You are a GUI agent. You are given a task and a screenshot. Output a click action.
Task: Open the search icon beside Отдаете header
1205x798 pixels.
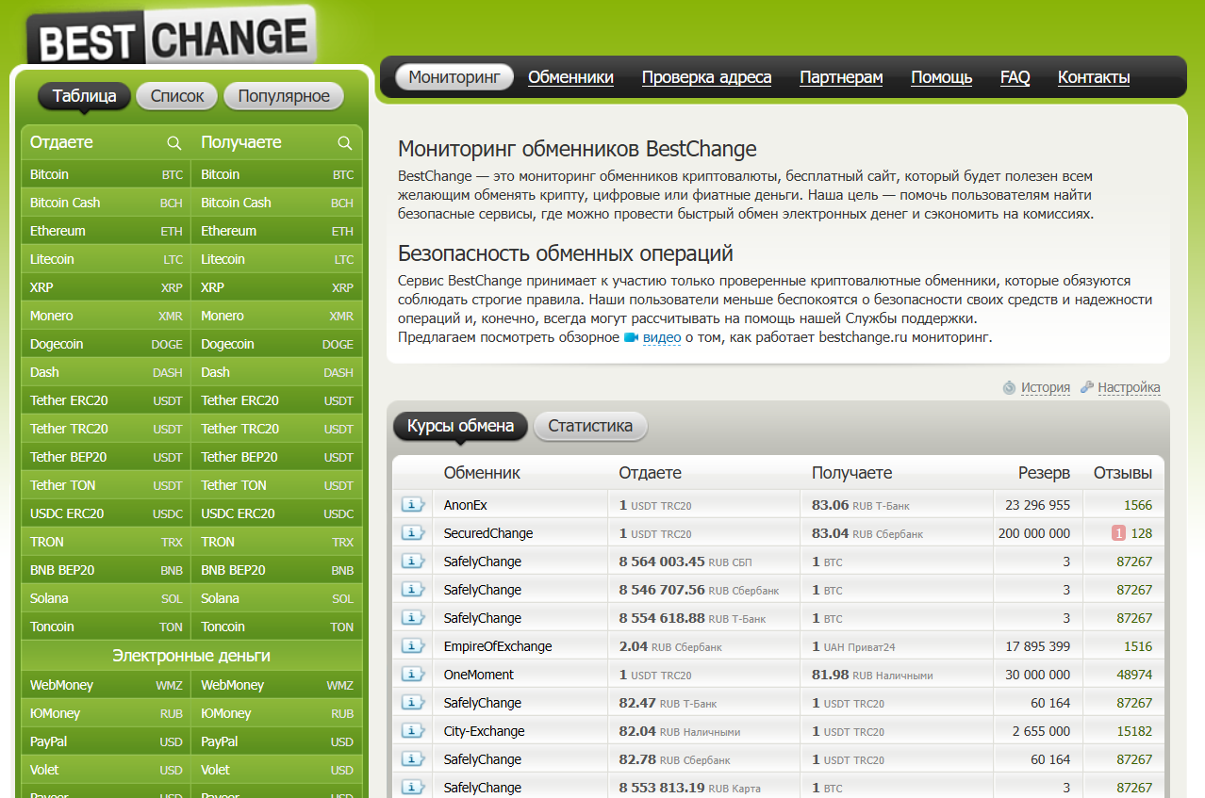click(174, 142)
